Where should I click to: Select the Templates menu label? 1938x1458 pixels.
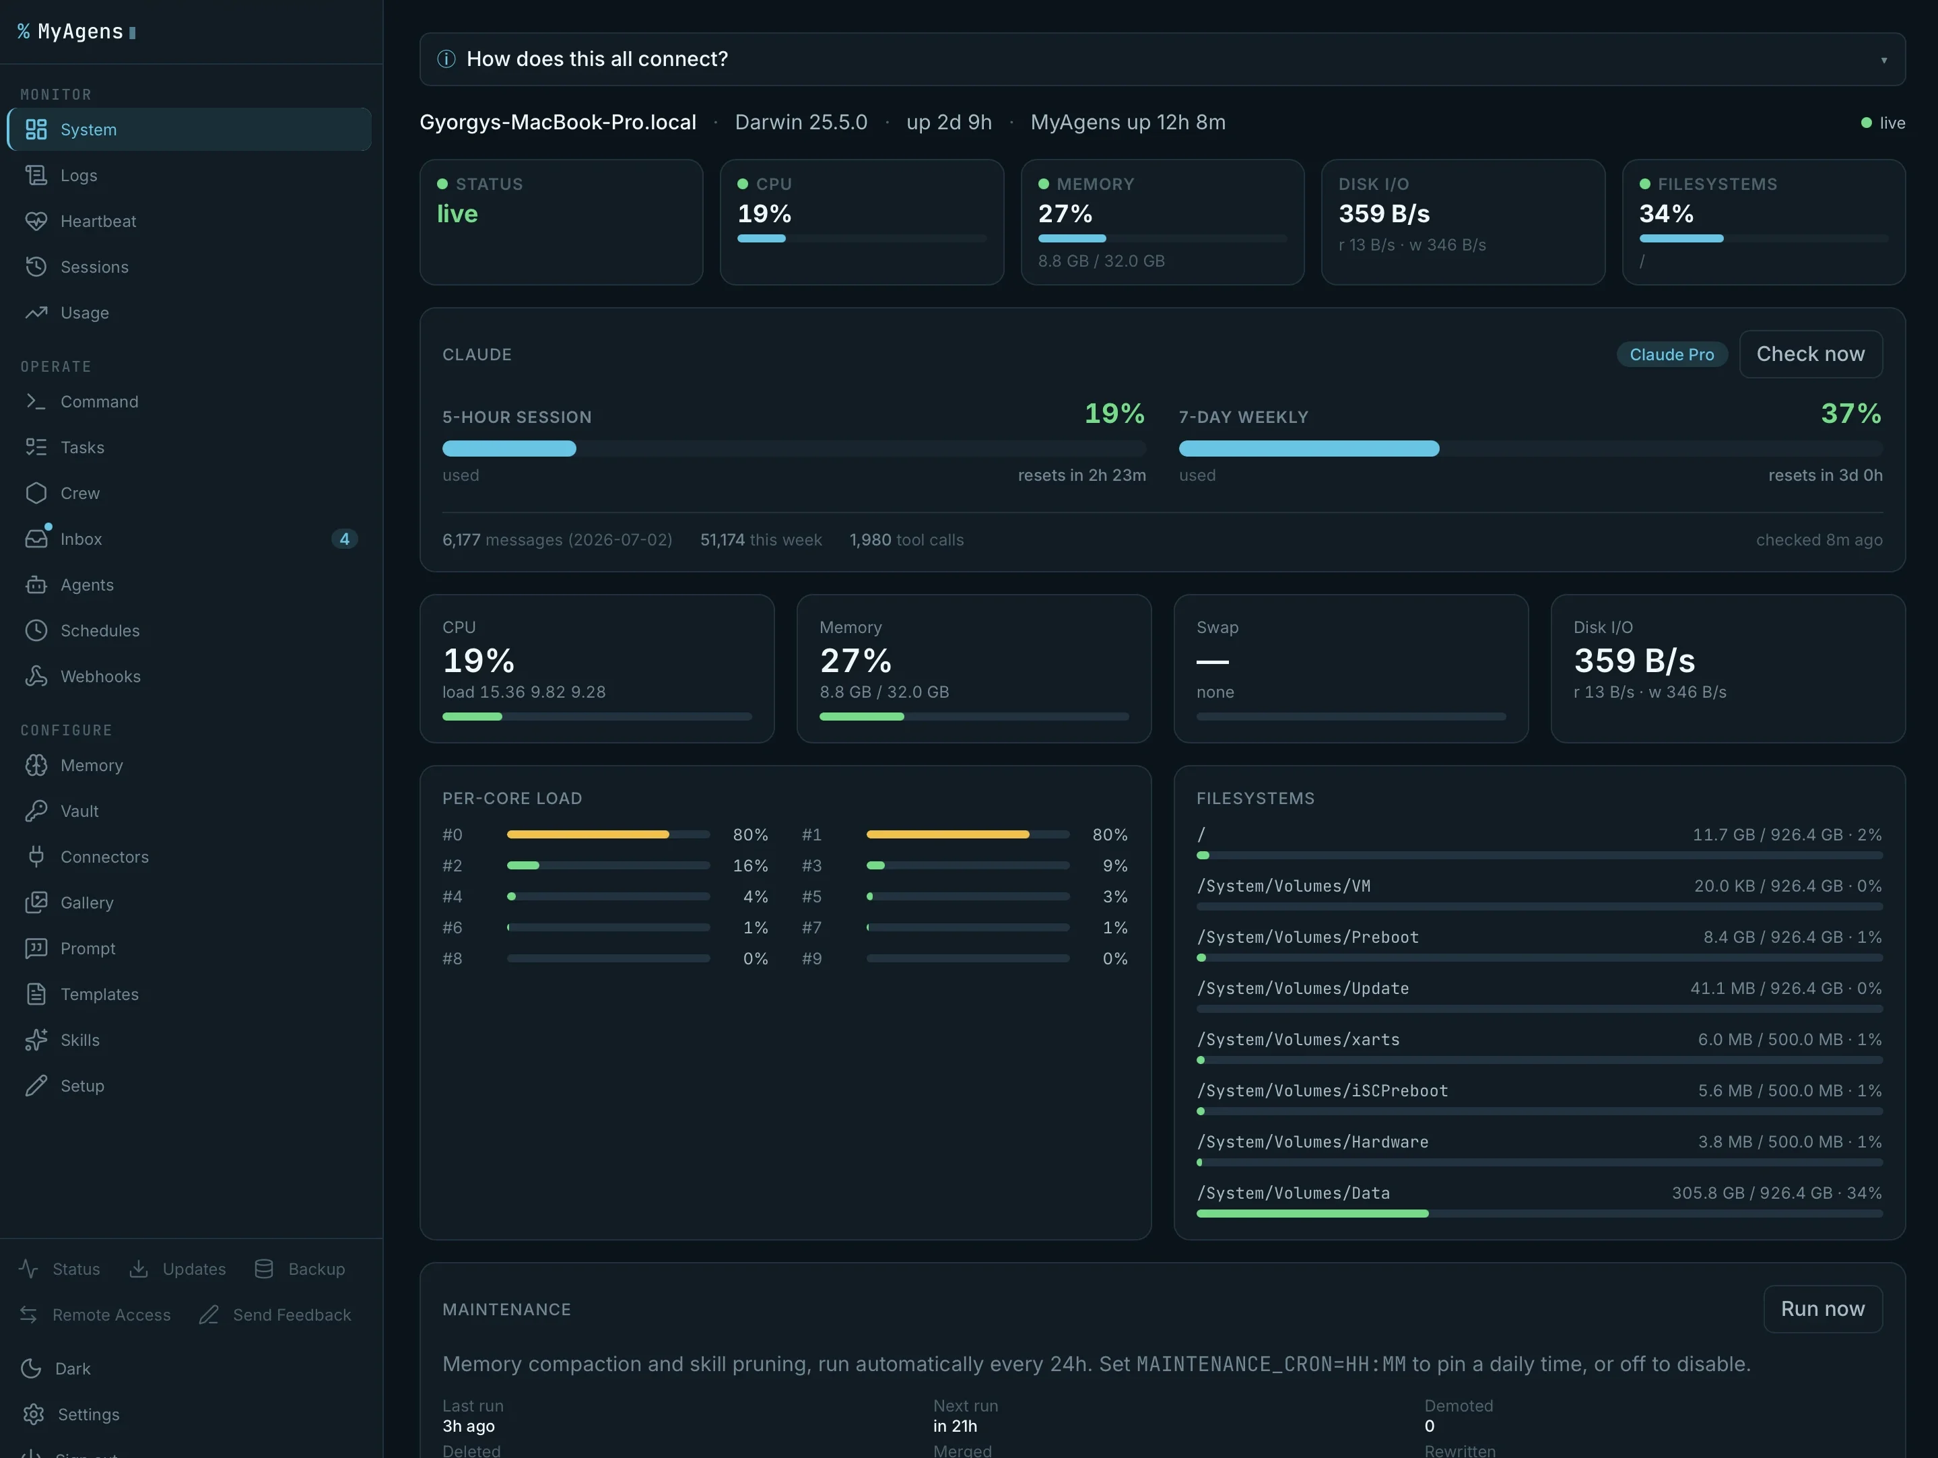[99, 993]
